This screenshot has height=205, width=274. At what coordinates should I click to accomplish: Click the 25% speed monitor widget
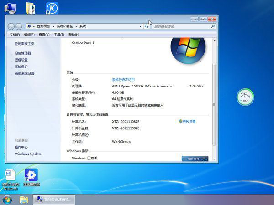245,97
